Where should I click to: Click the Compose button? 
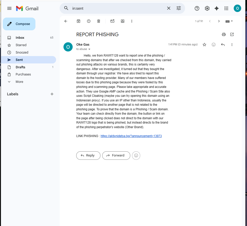(19, 24)
